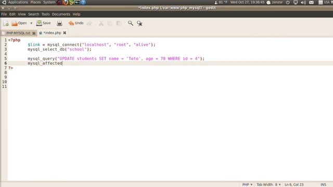Open the Documents menu
This screenshot has height=187, width=333.
(61, 14)
